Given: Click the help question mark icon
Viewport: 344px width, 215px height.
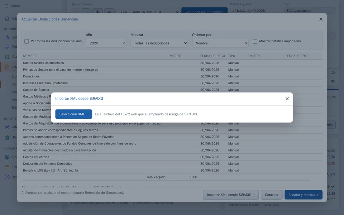Looking at the screenshot, I should [7, 177].
